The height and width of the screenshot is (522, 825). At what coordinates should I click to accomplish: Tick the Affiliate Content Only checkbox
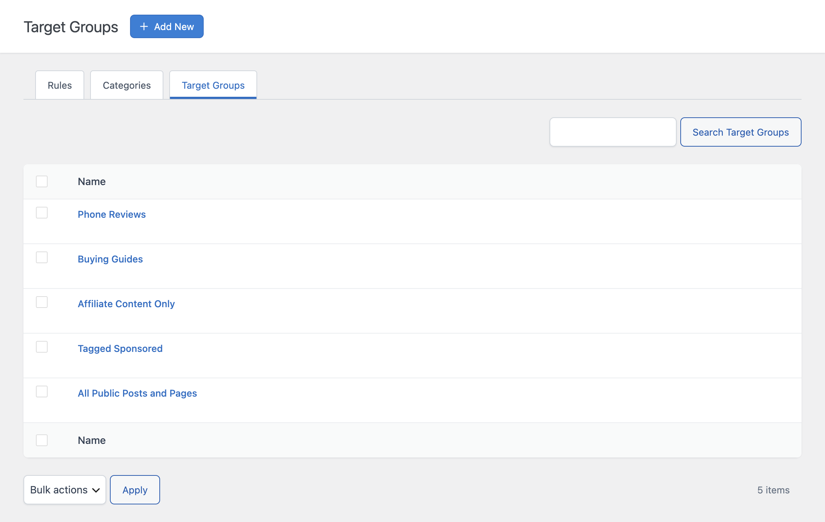point(42,302)
